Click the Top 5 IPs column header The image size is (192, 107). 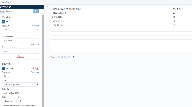(177, 9)
